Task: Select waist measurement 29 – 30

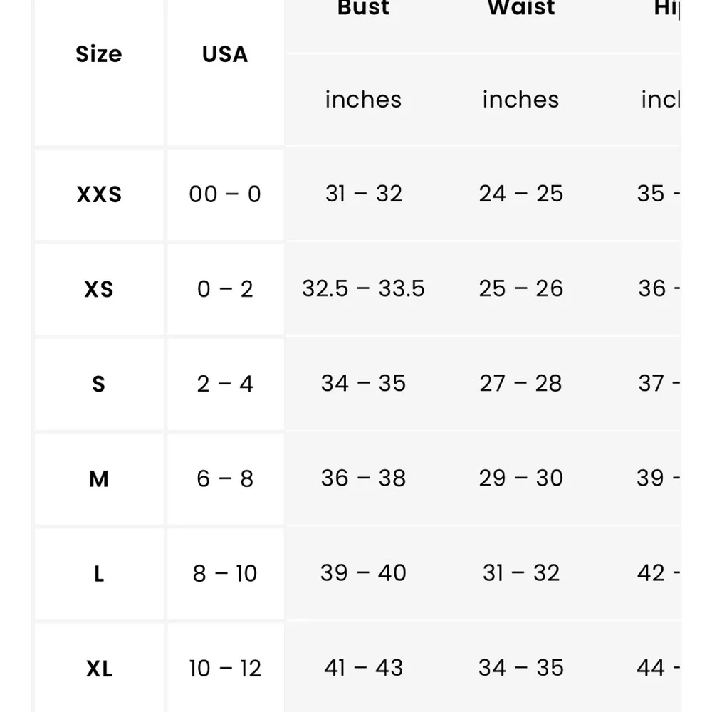Action: click(521, 478)
